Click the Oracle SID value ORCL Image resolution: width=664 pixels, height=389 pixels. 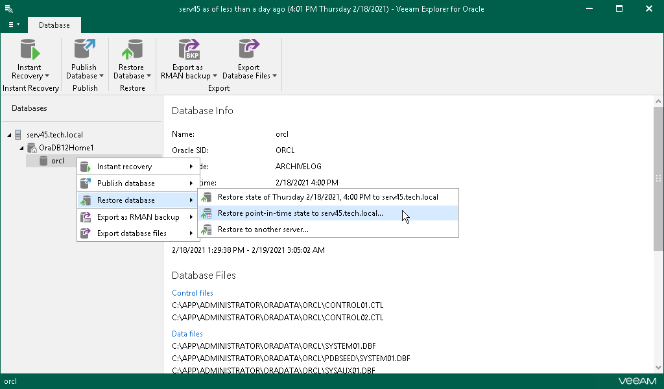[x=285, y=150]
